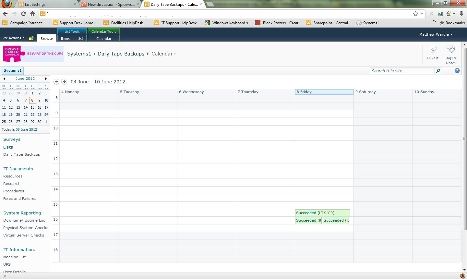Screen dimensions: 467x279
Task: Open the Daily Tape Backups list link
Action: [x=21, y=154]
